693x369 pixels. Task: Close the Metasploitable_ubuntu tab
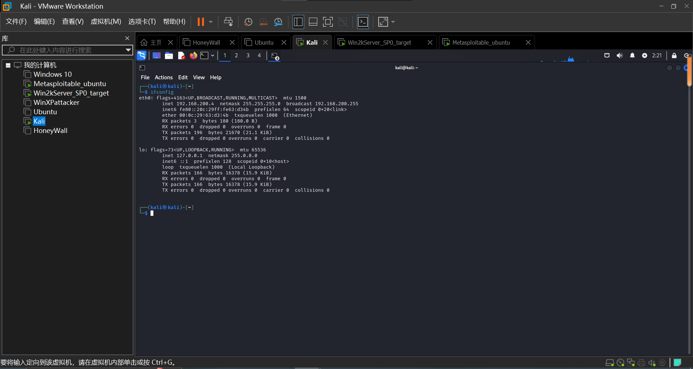coord(528,43)
